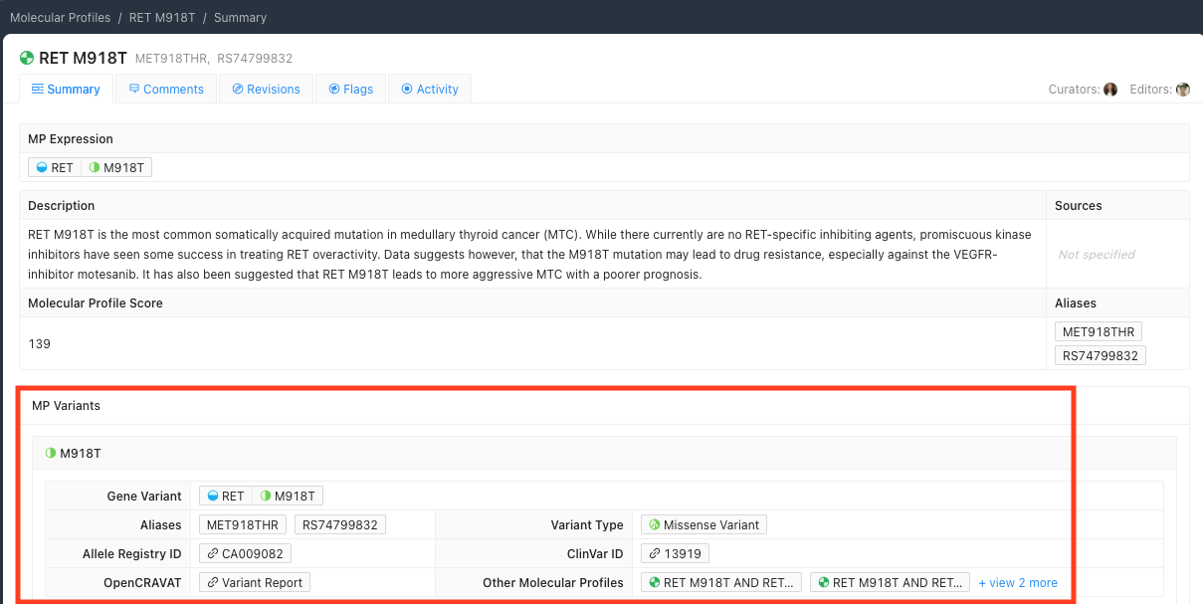This screenshot has width=1203, height=604.
Task: Show the Activity tab
Action: [x=430, y=89]
